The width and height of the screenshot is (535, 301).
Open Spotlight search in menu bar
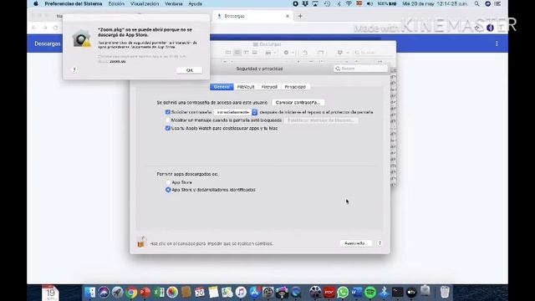coord(477,3)
